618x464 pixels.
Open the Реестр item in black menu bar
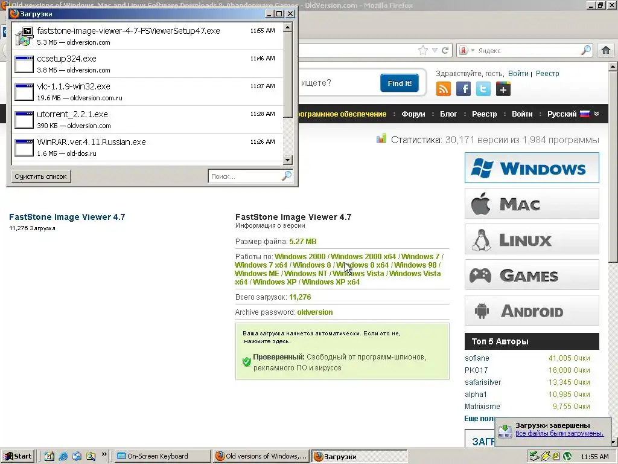485,114
